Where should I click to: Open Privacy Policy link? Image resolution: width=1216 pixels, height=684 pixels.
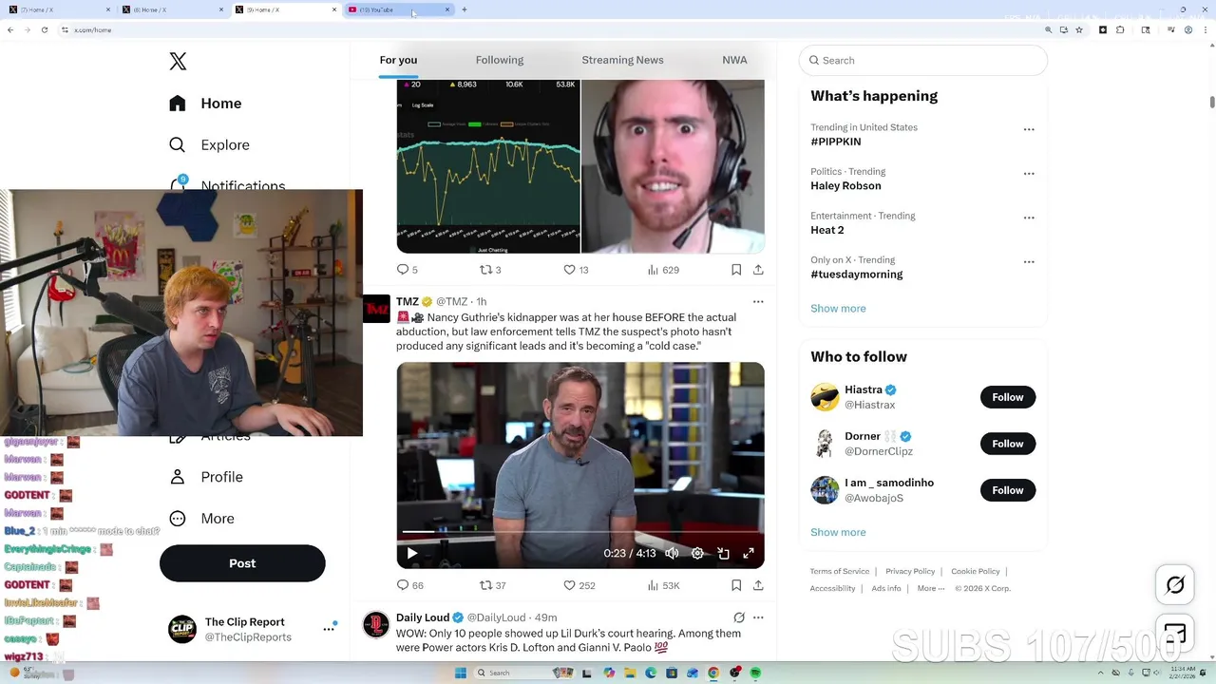tap(910, 572)
